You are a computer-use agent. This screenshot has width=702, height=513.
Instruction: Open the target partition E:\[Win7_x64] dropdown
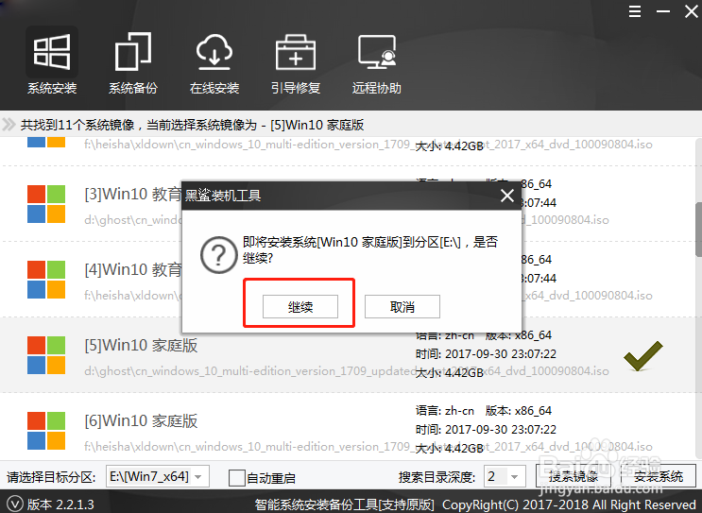pyautogui.click(x=158, y=477)
